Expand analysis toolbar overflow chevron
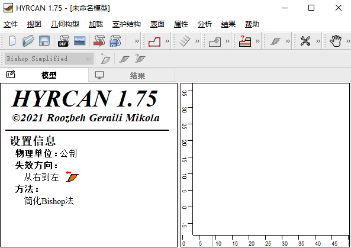351x248 pixels. (x=288, y=41)
